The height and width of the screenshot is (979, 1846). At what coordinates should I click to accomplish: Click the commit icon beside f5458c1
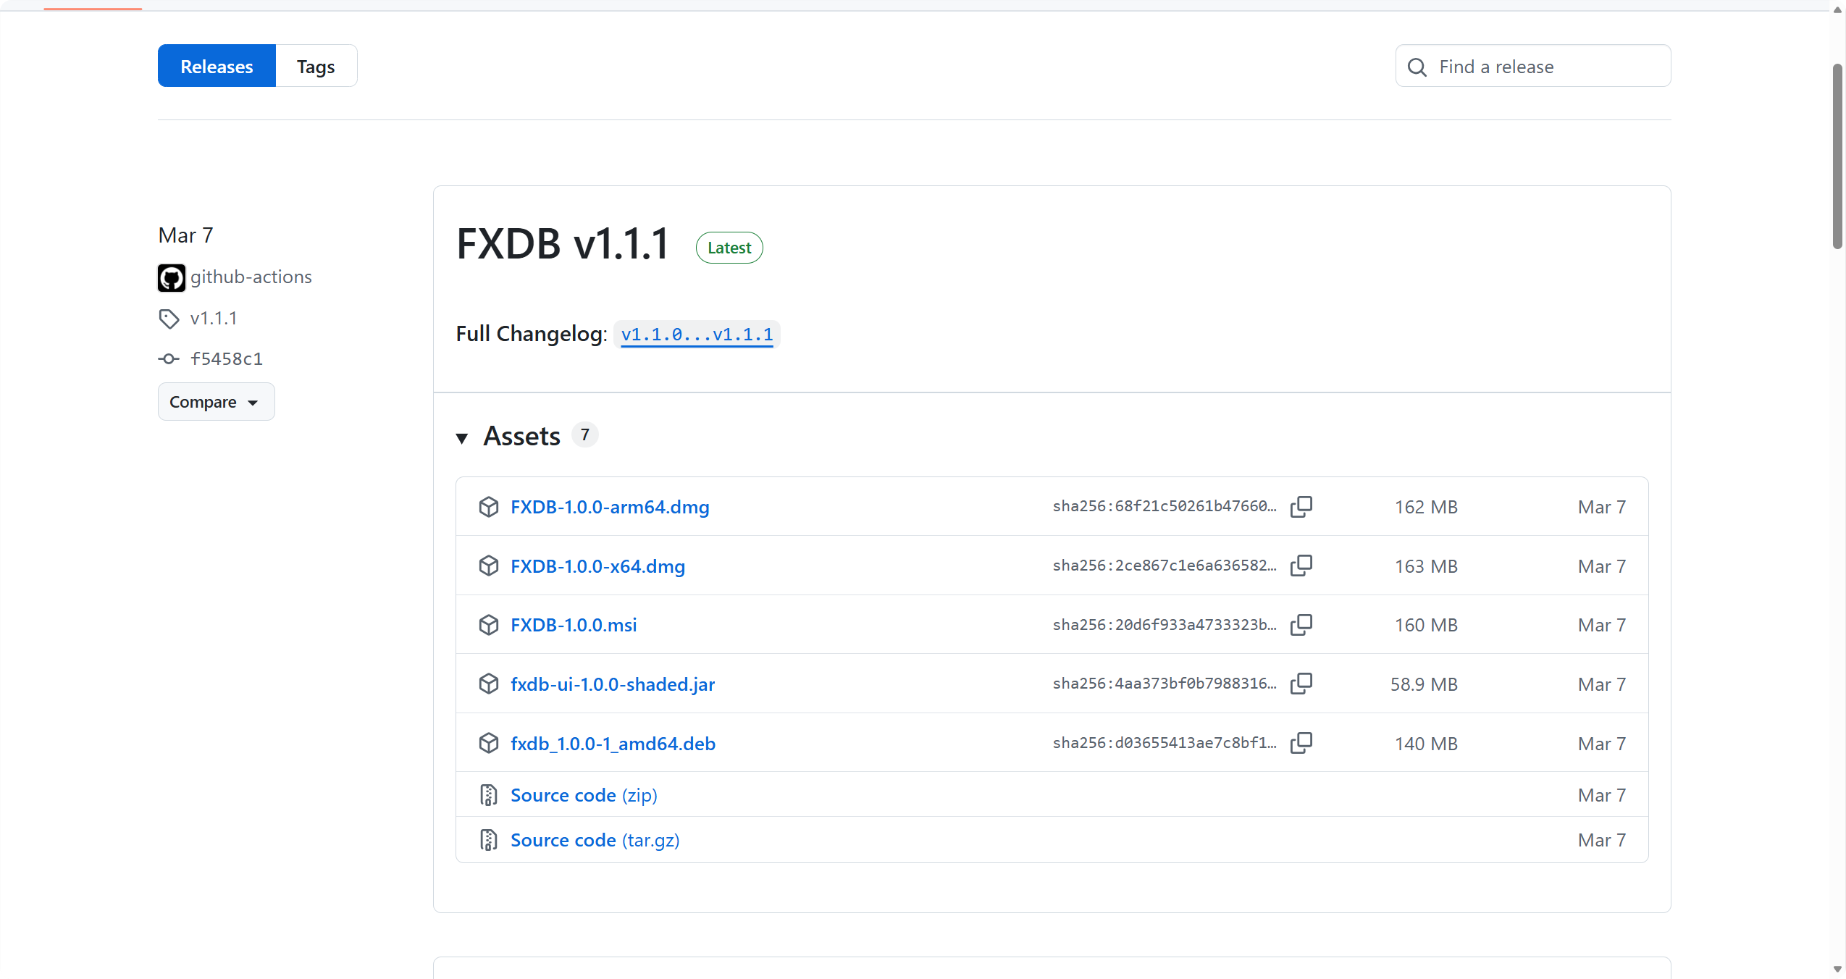pos(169,359)
